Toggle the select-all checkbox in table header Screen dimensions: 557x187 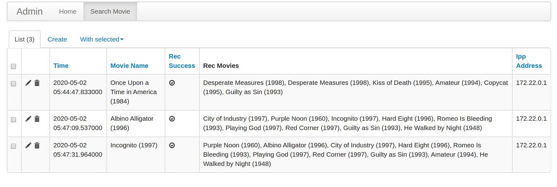coord(14,66)
